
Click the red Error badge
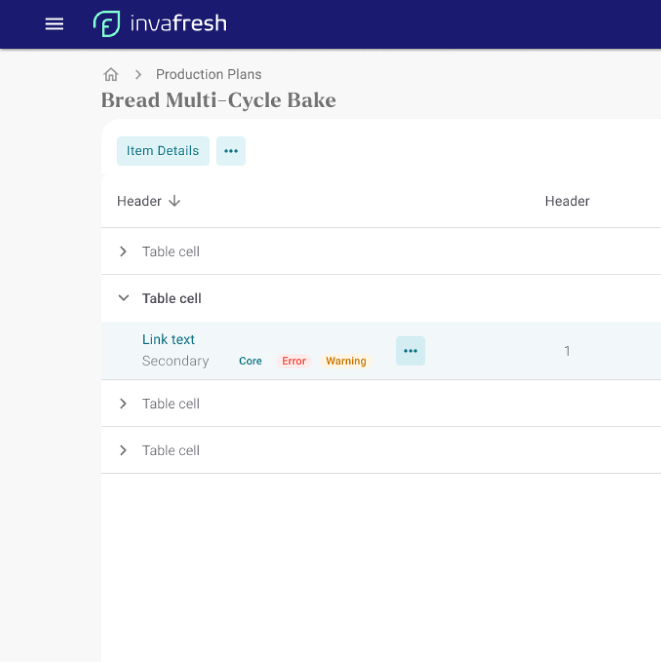coord(294,361)
